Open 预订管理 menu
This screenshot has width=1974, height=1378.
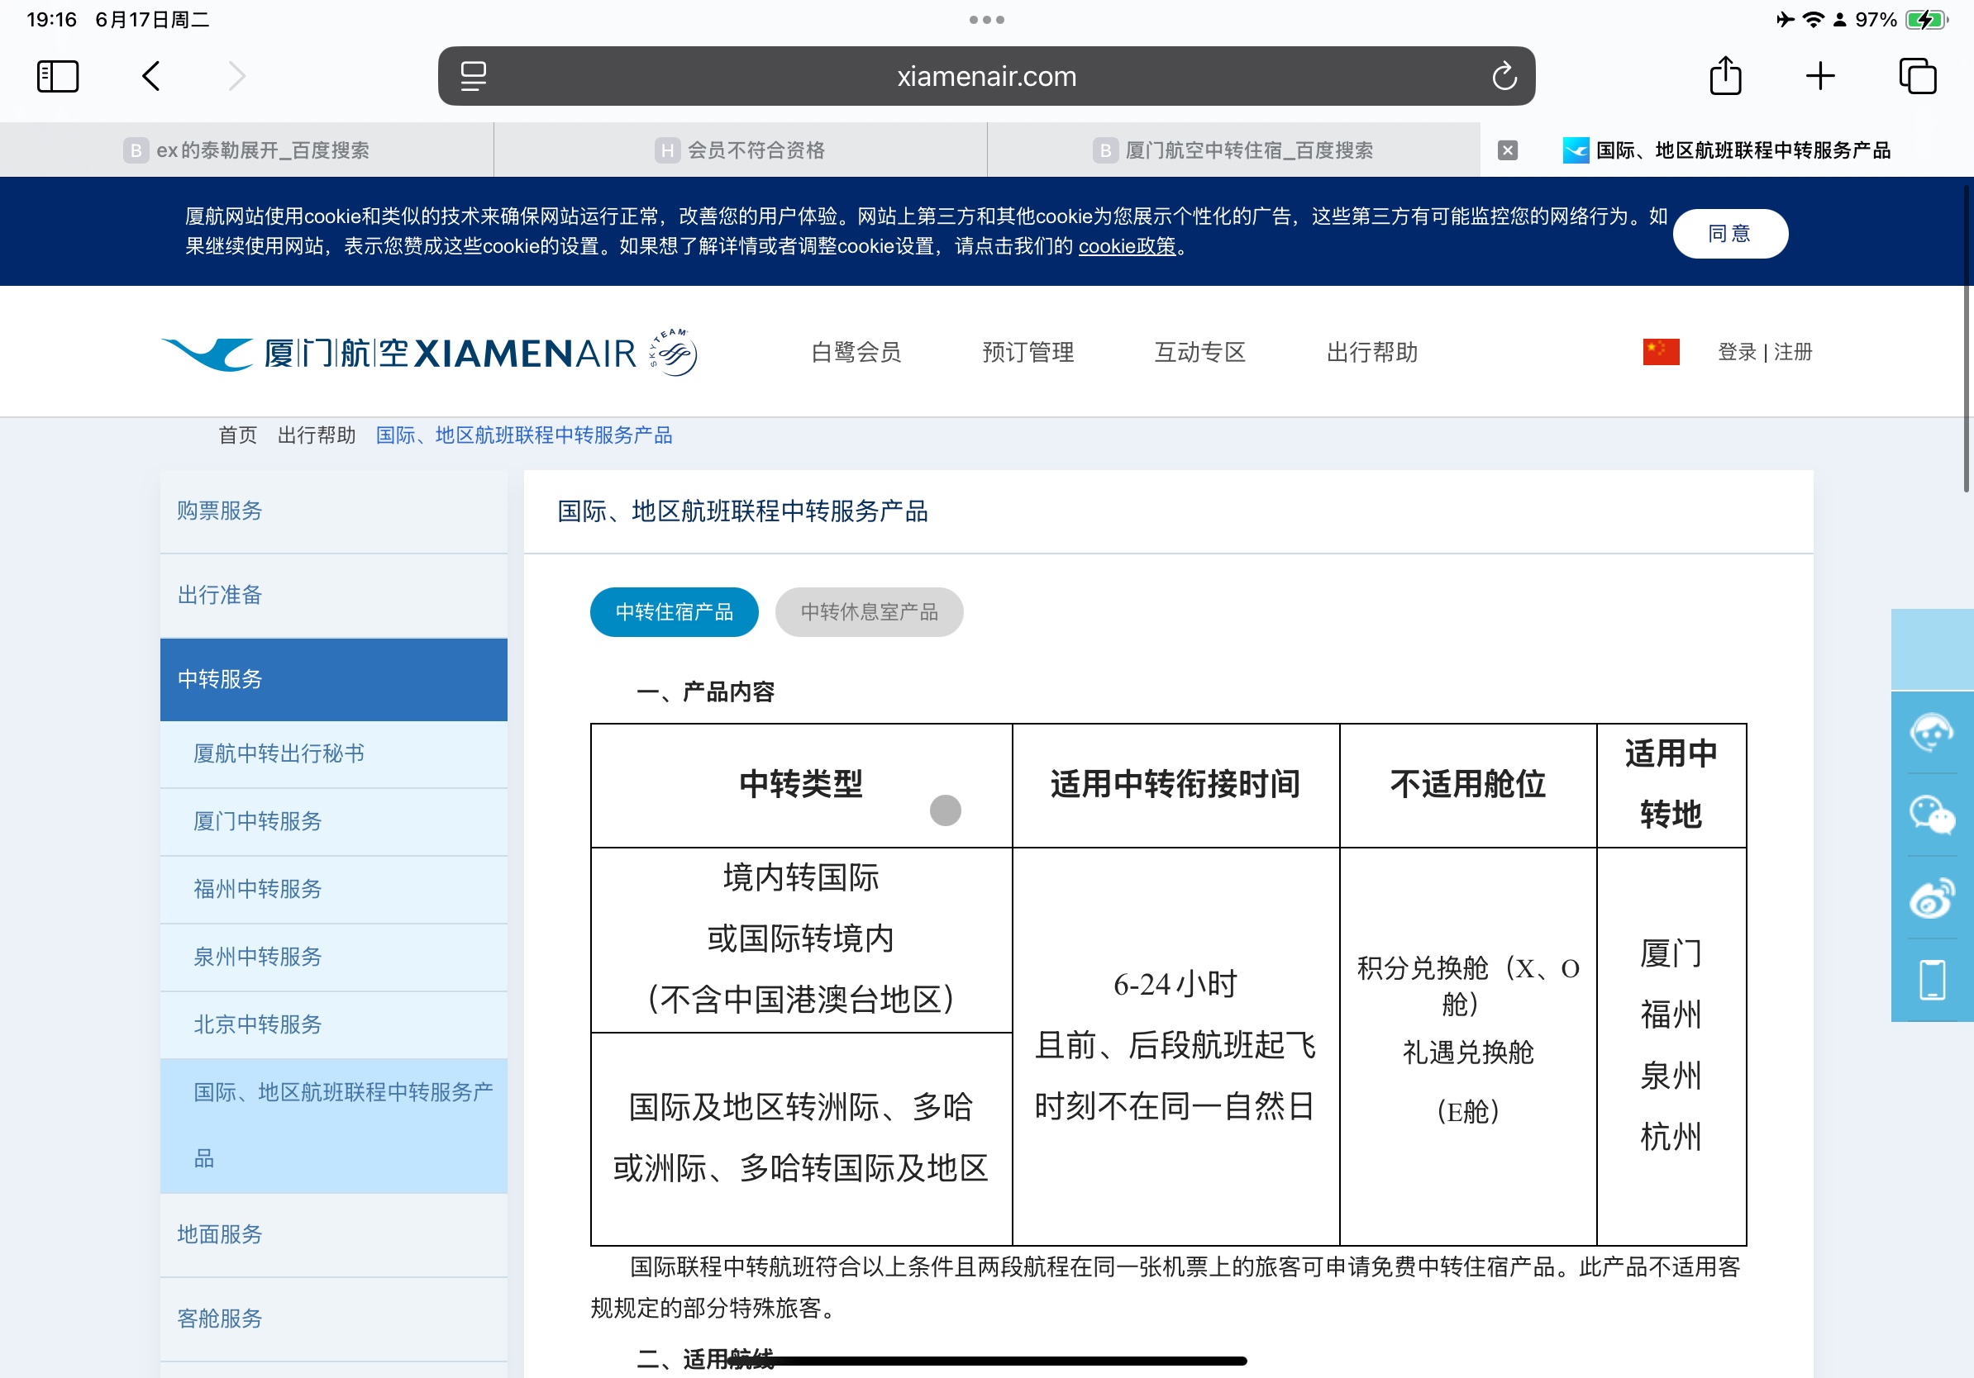(1028, 352)
